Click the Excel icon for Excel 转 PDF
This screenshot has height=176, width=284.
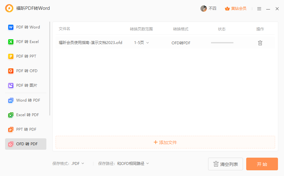click(x=11, y=115)
